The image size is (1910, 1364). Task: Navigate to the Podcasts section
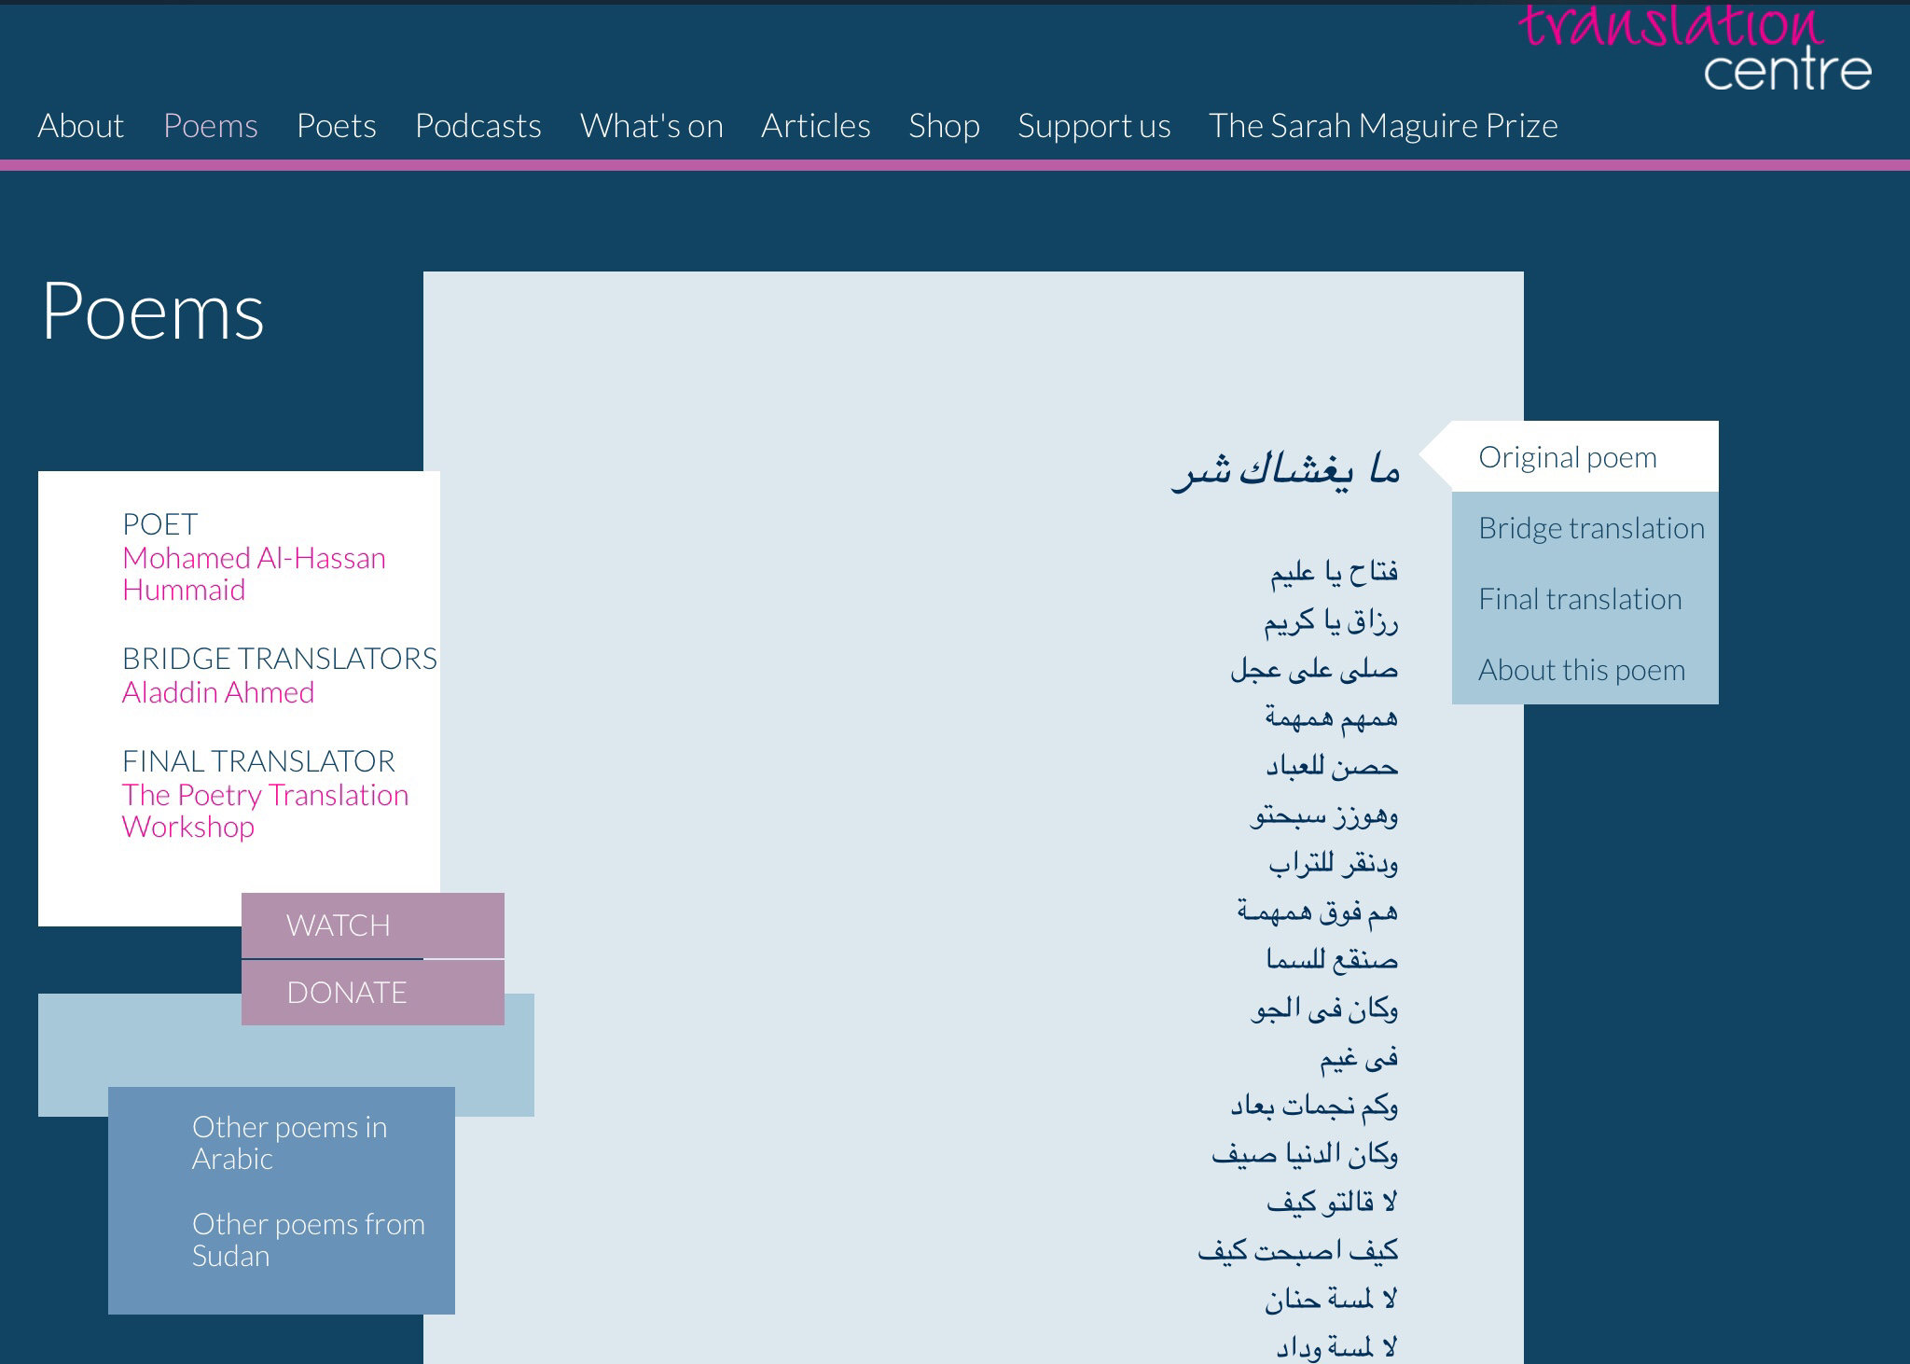(x=478, y=126)
